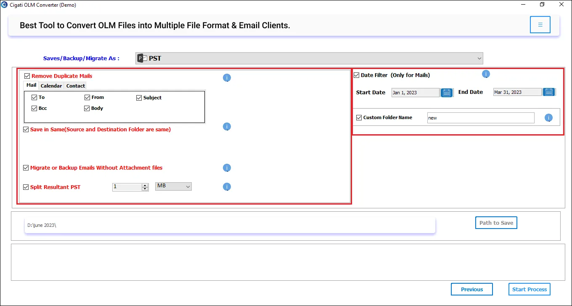Uncheck Remove Duplicate Mails

pyautogui.click(x=27, y=76)
